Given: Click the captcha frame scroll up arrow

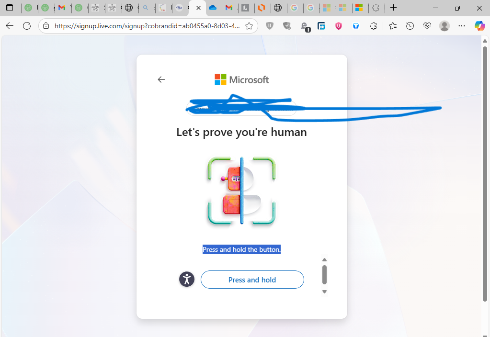Looking at the screenshot, I should point(324,260).
